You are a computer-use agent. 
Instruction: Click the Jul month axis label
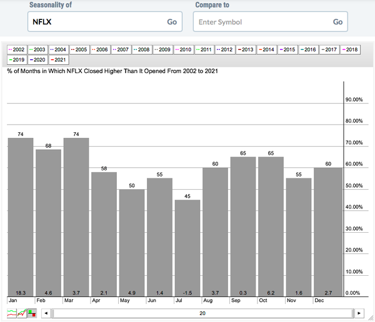(x=179, y=300)
